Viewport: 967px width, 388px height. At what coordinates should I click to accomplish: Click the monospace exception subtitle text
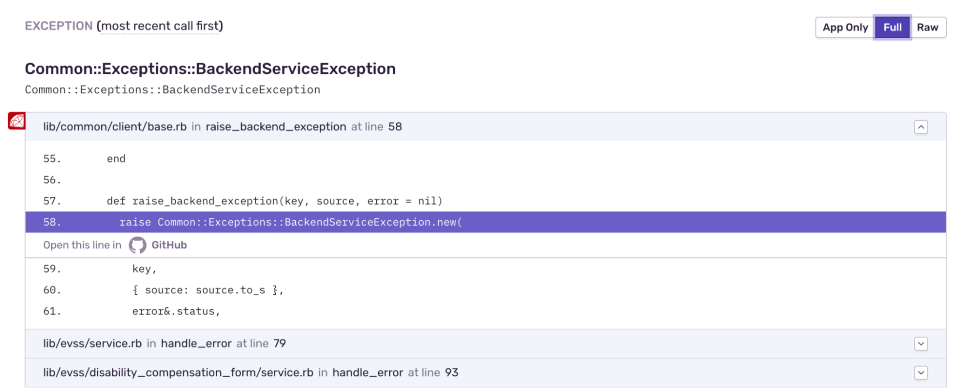click(173, 90)
